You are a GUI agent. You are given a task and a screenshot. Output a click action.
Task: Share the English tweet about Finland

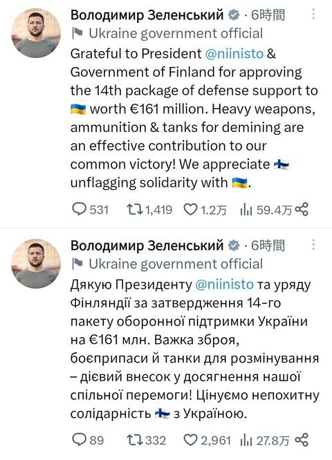click(x=302, y=209)
